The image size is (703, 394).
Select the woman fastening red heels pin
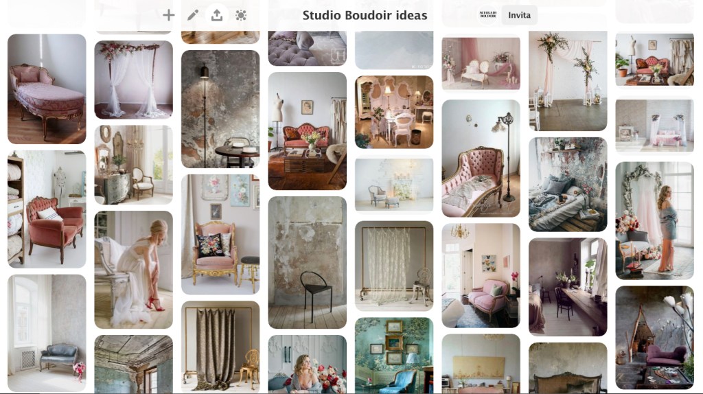point(133,269)
